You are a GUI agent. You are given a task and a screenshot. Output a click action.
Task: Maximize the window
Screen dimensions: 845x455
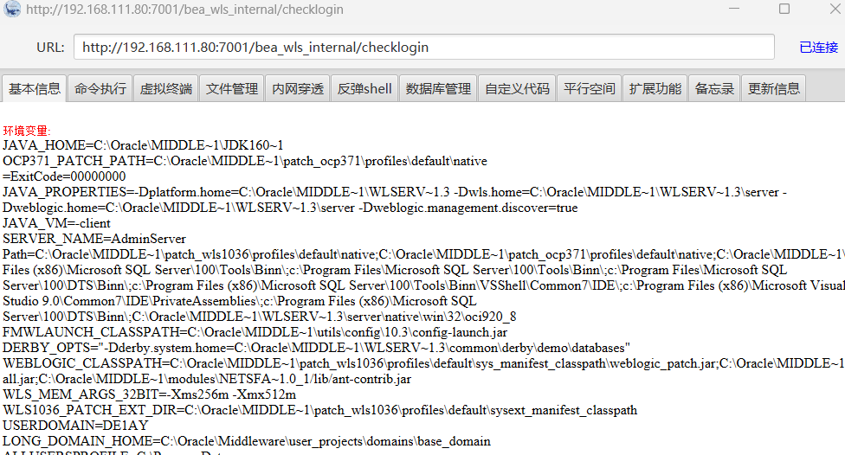(784, 10)
